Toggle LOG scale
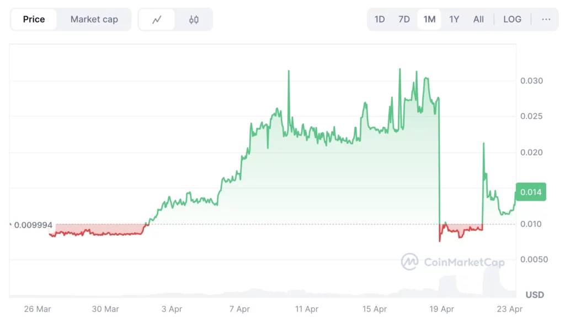This screenshot has width=565, height=323. (x=512, y=19)
